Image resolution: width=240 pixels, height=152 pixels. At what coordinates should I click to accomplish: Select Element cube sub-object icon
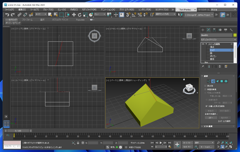coord(226,81)
